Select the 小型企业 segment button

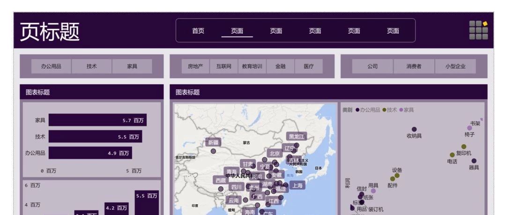tap(455, 66)
